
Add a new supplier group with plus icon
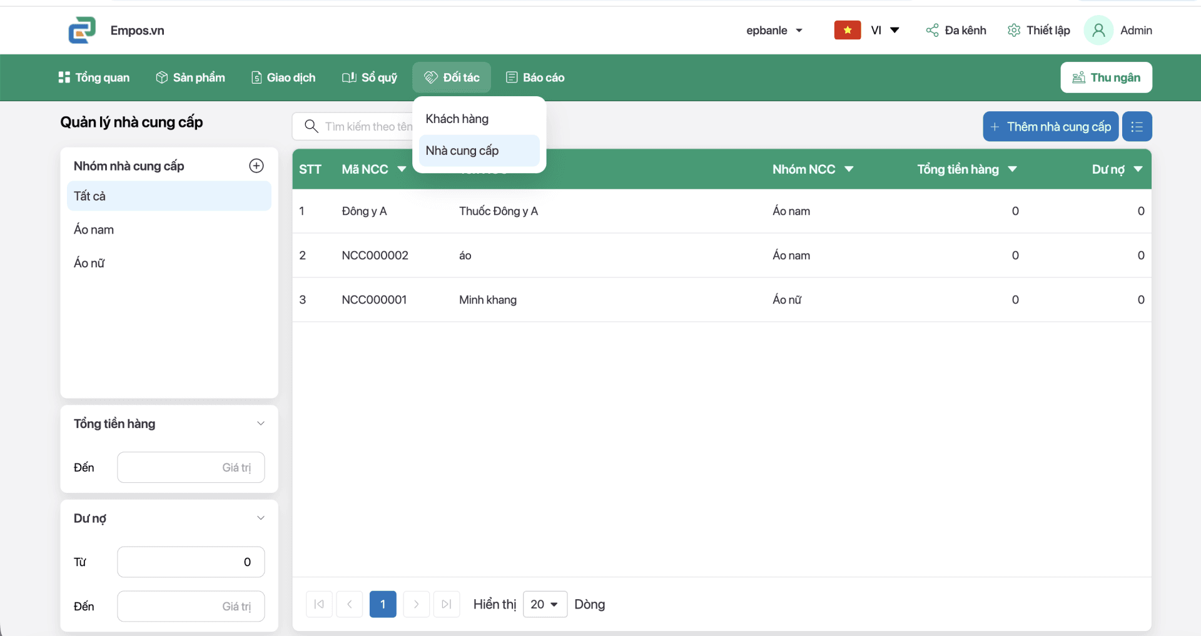click(x=256, y=166)
